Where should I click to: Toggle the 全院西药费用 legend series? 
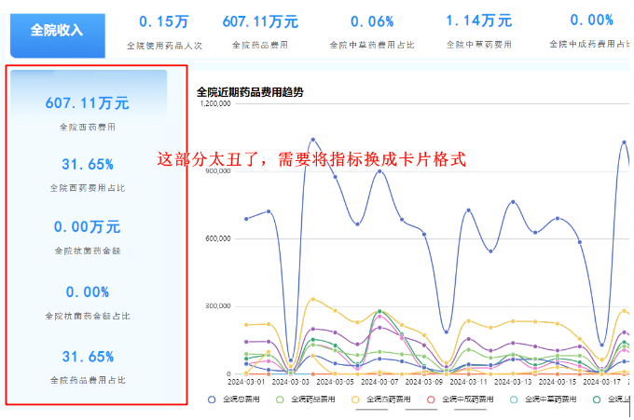[381, 400]
